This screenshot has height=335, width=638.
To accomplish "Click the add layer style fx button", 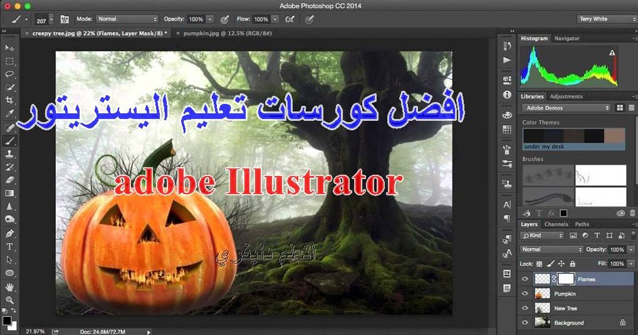I will [551, 213].
